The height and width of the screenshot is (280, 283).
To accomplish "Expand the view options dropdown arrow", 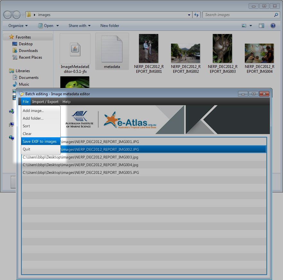I will pos(251,26).
